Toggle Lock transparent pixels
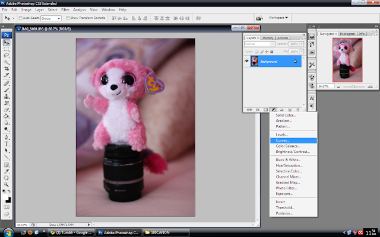 pyautogui.click(x=256, y=52)
